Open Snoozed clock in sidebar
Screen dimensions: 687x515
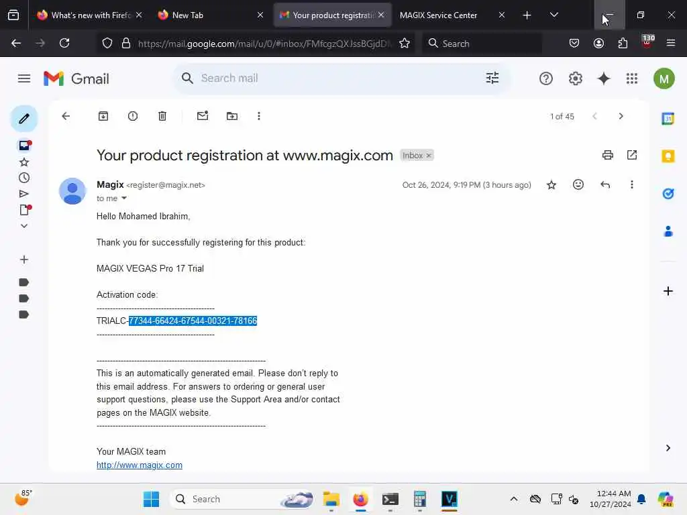click(x=24, y=178)
